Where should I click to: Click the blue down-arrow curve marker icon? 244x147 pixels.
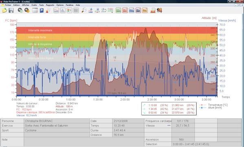coord(91,11)
